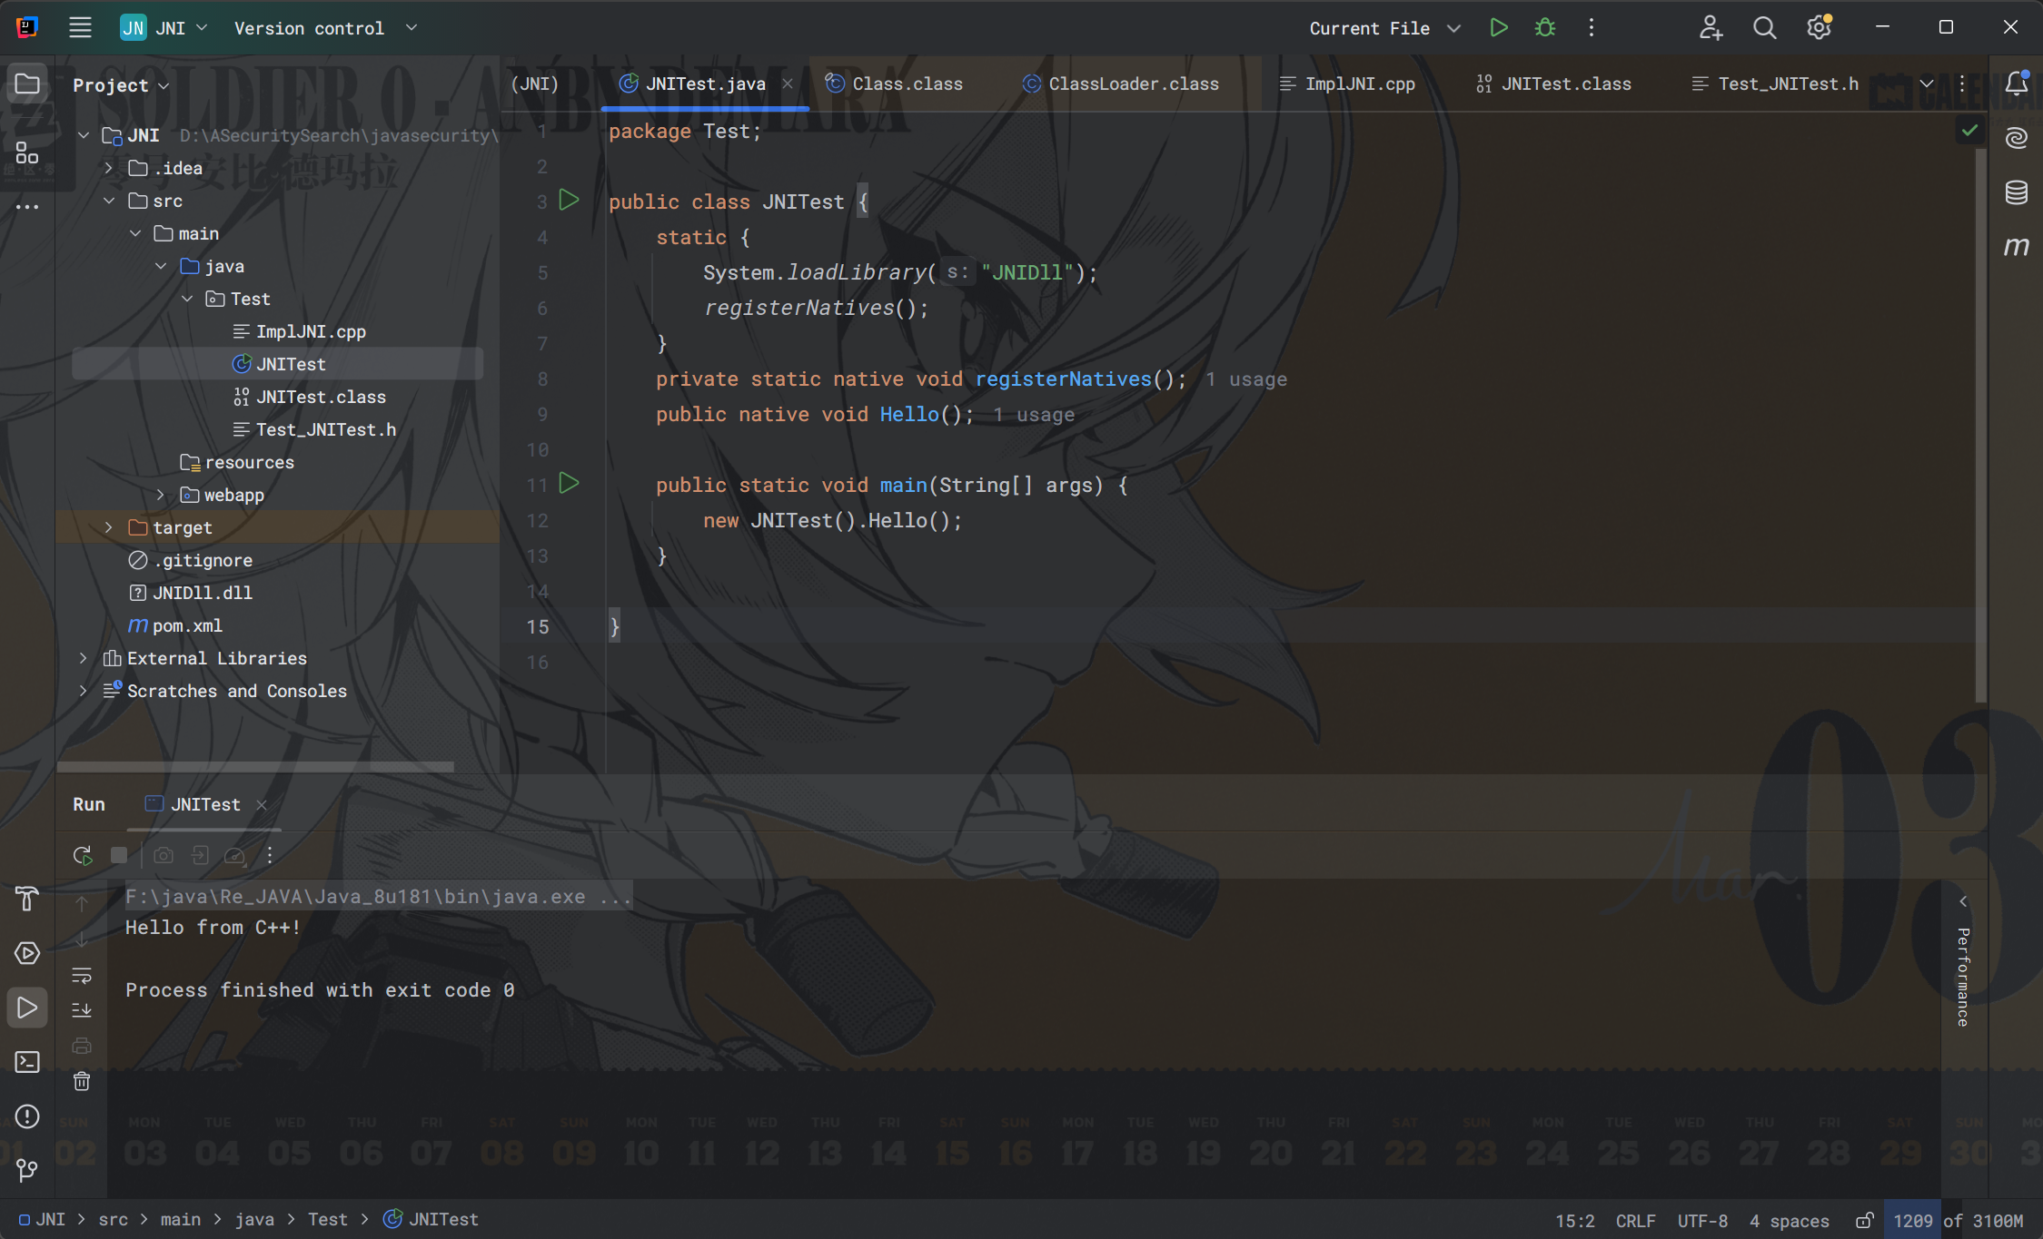Click the project tree horizontal scrollbar
Screen dimensions: 2043x1239
pyautogui.click(x=255, y=767)
